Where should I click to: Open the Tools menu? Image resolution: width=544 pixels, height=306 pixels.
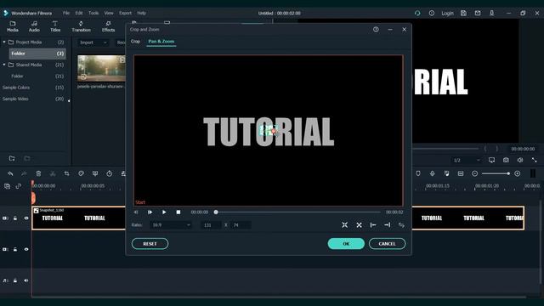(93, 14)
